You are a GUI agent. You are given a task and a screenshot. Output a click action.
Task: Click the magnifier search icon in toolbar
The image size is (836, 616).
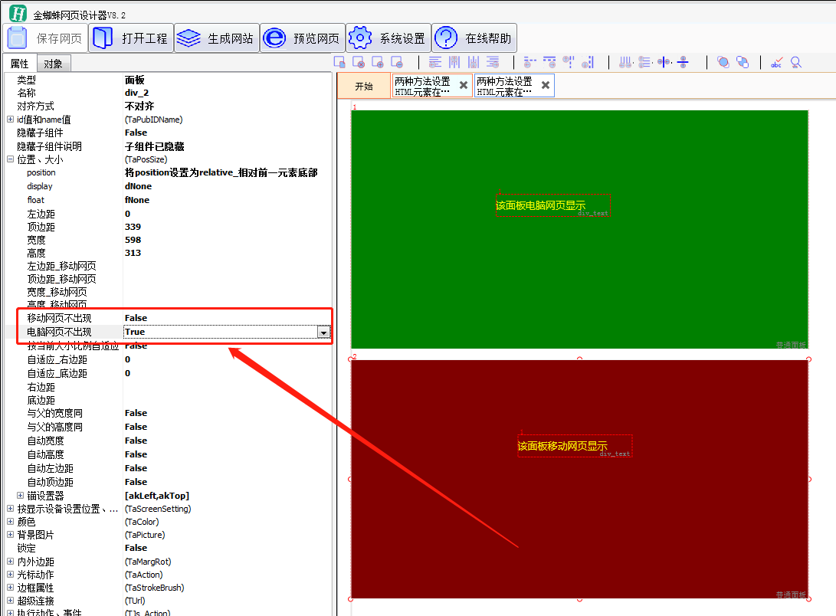click(796, 62)
